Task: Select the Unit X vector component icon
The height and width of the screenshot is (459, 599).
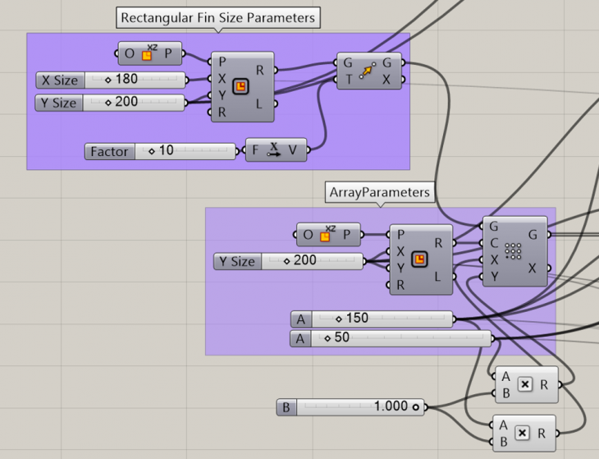Action: 274,151
